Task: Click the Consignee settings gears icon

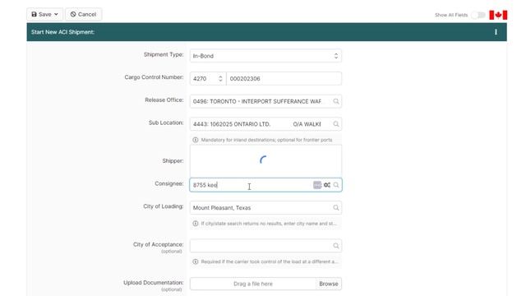Action: 327,185
